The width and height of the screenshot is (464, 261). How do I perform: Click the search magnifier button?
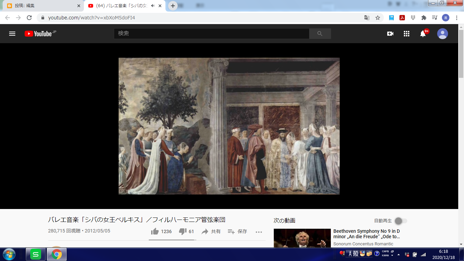(x=320, y=34)
